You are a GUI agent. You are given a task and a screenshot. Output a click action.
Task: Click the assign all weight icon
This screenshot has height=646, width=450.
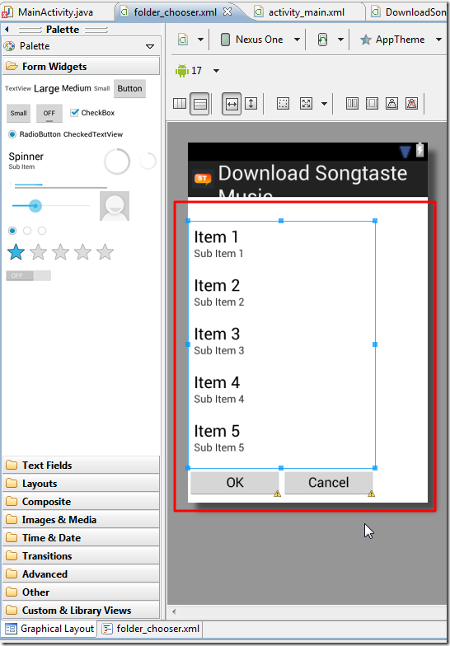[373, 104]
